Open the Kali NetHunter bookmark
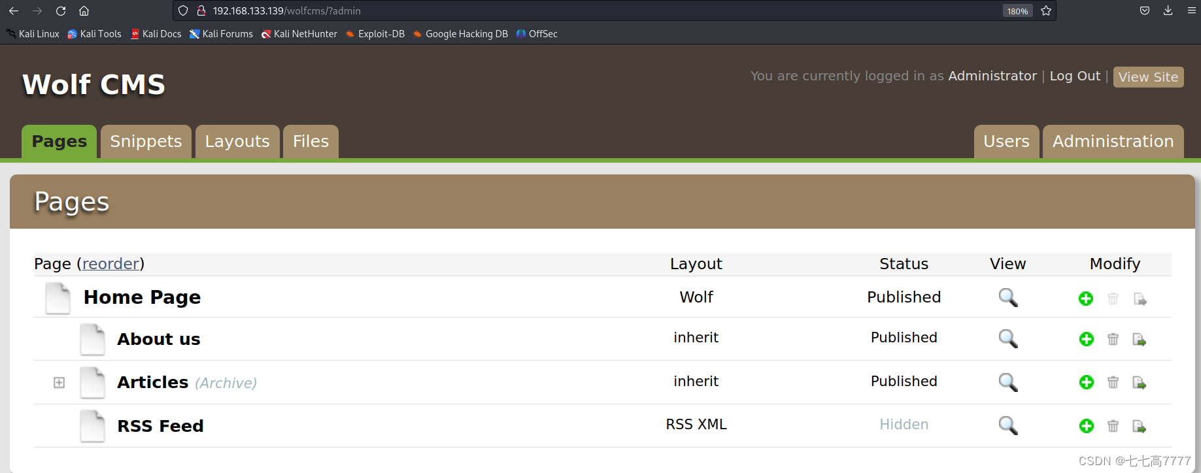 [x=299, y=34]
